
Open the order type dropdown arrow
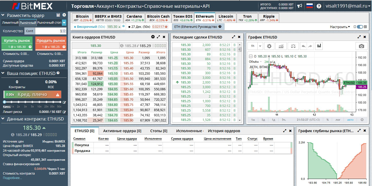pyautogui.click(x=64, y=23)
